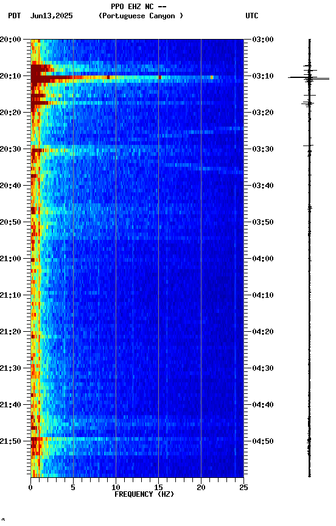Click the '04:10' UTC time label
Screen dimensions: 336x526
(x=263, y=295)
